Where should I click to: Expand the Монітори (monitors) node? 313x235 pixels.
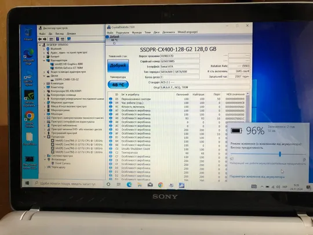[x=45, y=114]
